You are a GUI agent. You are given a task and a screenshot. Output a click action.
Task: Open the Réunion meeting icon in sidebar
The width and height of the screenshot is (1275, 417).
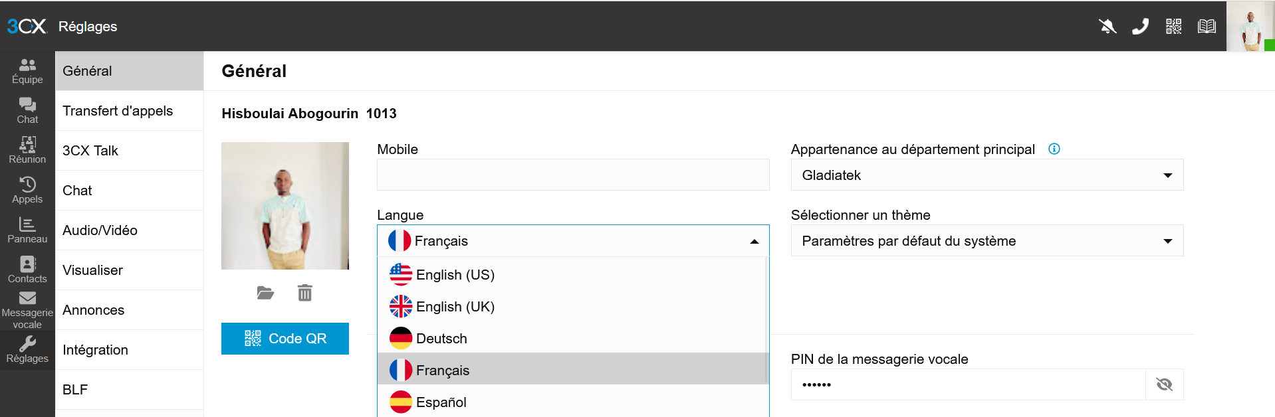pos(27,150)
